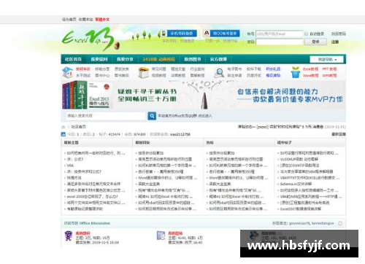The image size is (365, 264).
Task: Click the house icon beside sub-navigation links
Action: tap(68, 72)
